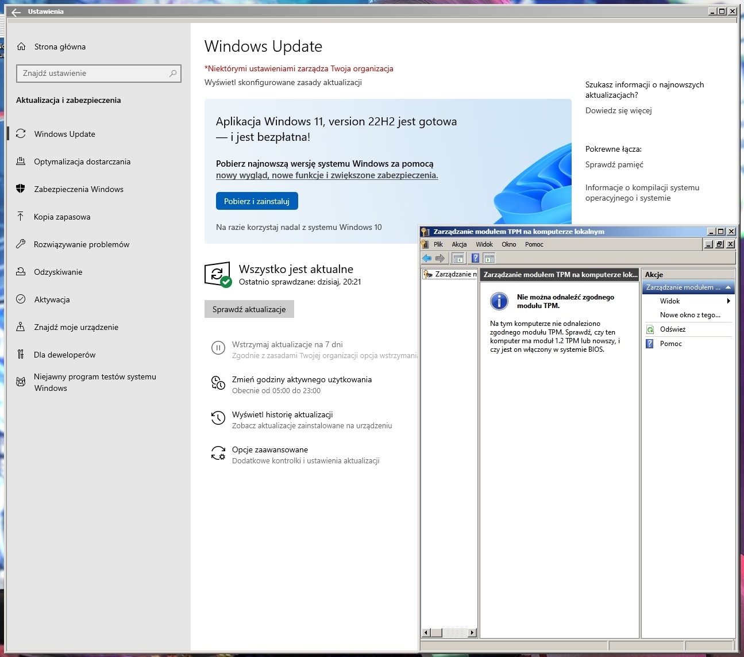Click the blue information icon in TPM console

click(x=499, y=301)
